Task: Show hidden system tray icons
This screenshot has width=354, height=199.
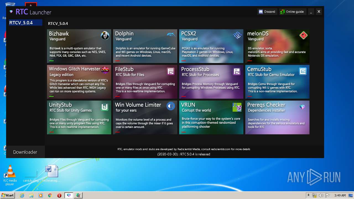Action: [x=308, y=195]
